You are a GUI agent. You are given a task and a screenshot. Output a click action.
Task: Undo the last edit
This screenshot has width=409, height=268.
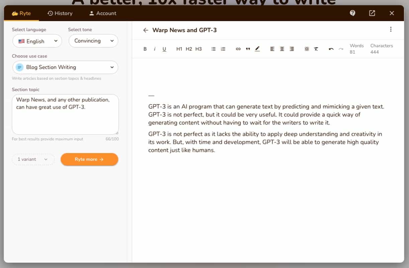(331, 49)
